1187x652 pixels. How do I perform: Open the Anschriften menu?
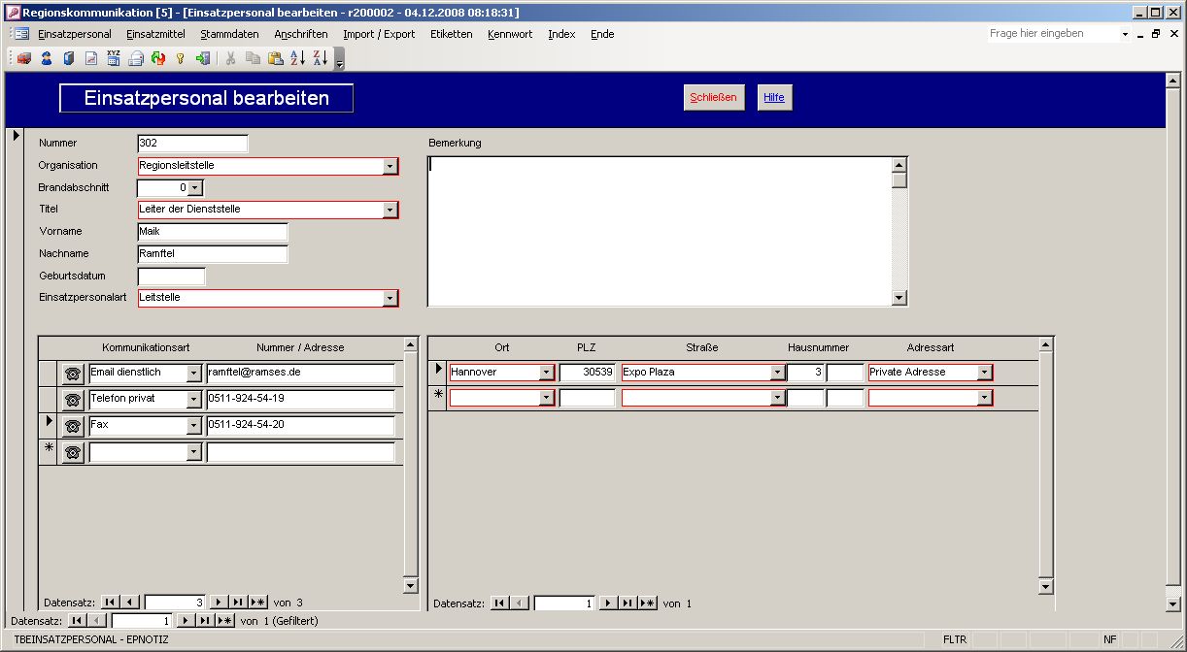tap(301, 34)
